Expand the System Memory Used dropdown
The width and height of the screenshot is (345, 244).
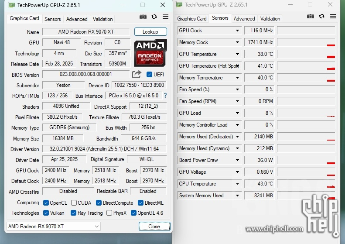click(237, 196)
